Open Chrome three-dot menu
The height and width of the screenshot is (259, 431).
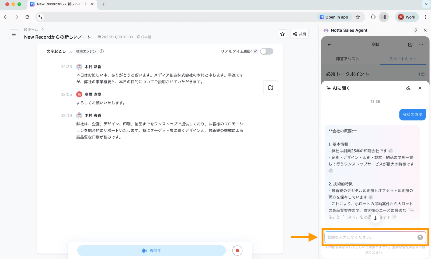(x=426, y=17)
